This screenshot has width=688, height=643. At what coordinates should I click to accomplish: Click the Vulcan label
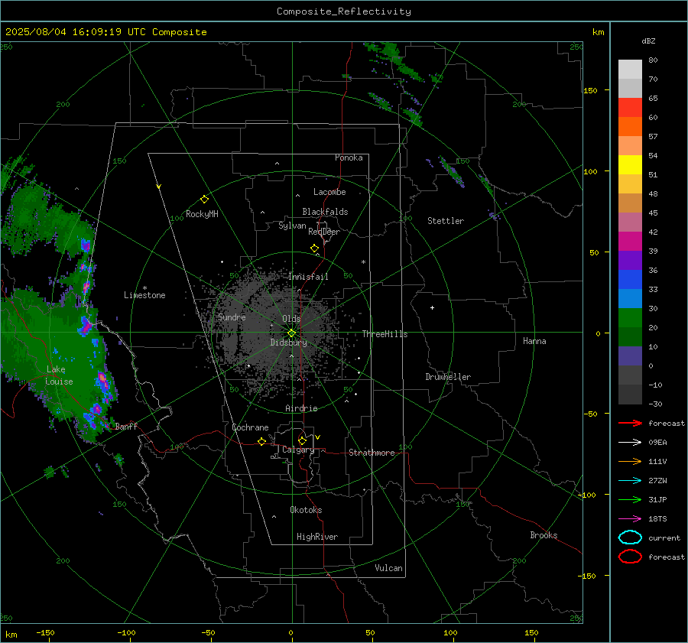tap(388, 568)
